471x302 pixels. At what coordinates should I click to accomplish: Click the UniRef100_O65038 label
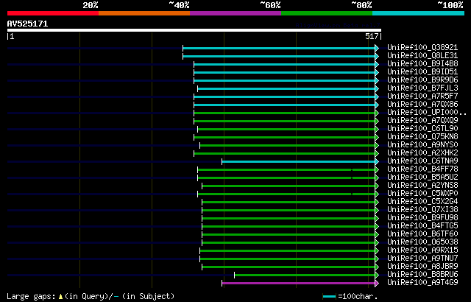[x=422, y=242]
